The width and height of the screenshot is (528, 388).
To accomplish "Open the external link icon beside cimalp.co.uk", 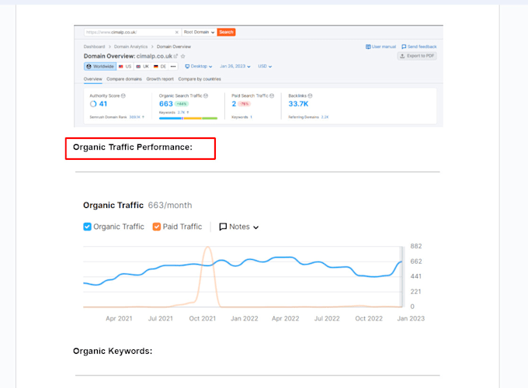I will pos(175,56).
